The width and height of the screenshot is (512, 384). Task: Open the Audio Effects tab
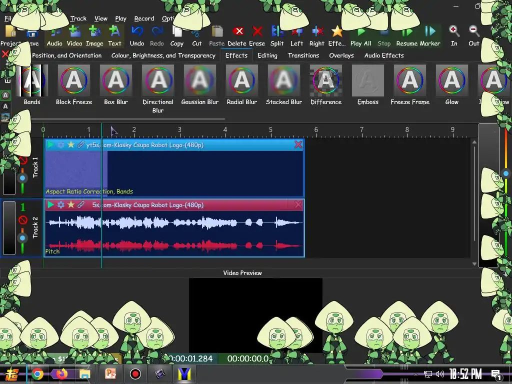click(x=384, y=55)
